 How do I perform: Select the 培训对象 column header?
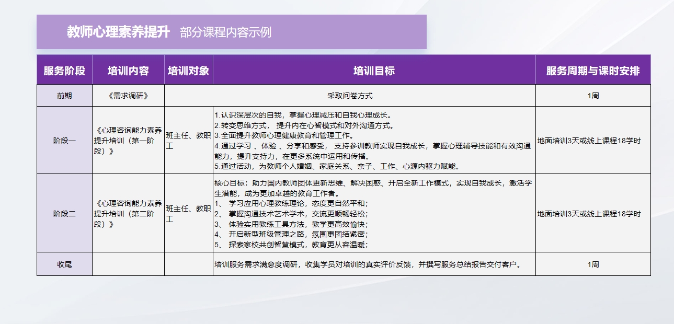coord(189,70)
